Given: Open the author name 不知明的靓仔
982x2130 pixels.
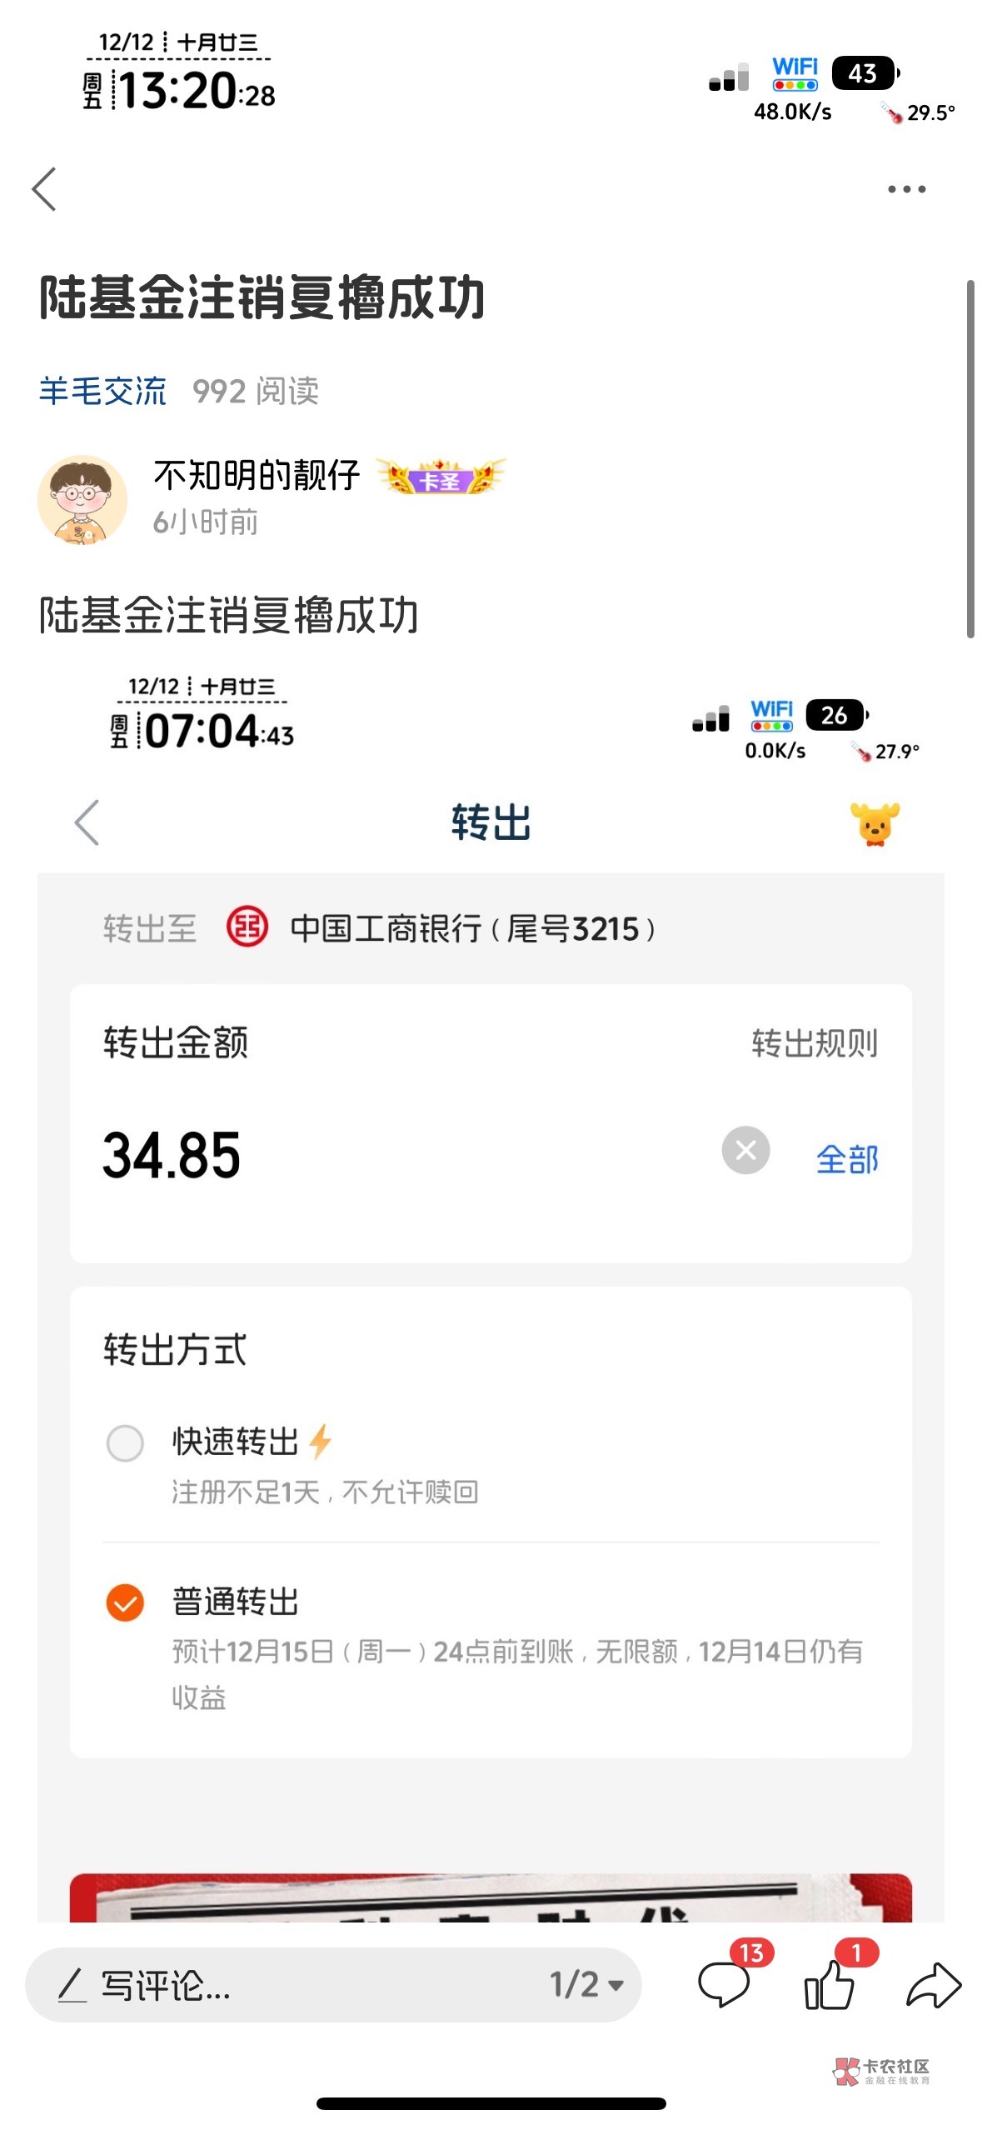Looking at the screenshot, I should coord(257,476).
